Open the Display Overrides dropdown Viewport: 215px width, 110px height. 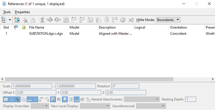[x=40, y=106]
